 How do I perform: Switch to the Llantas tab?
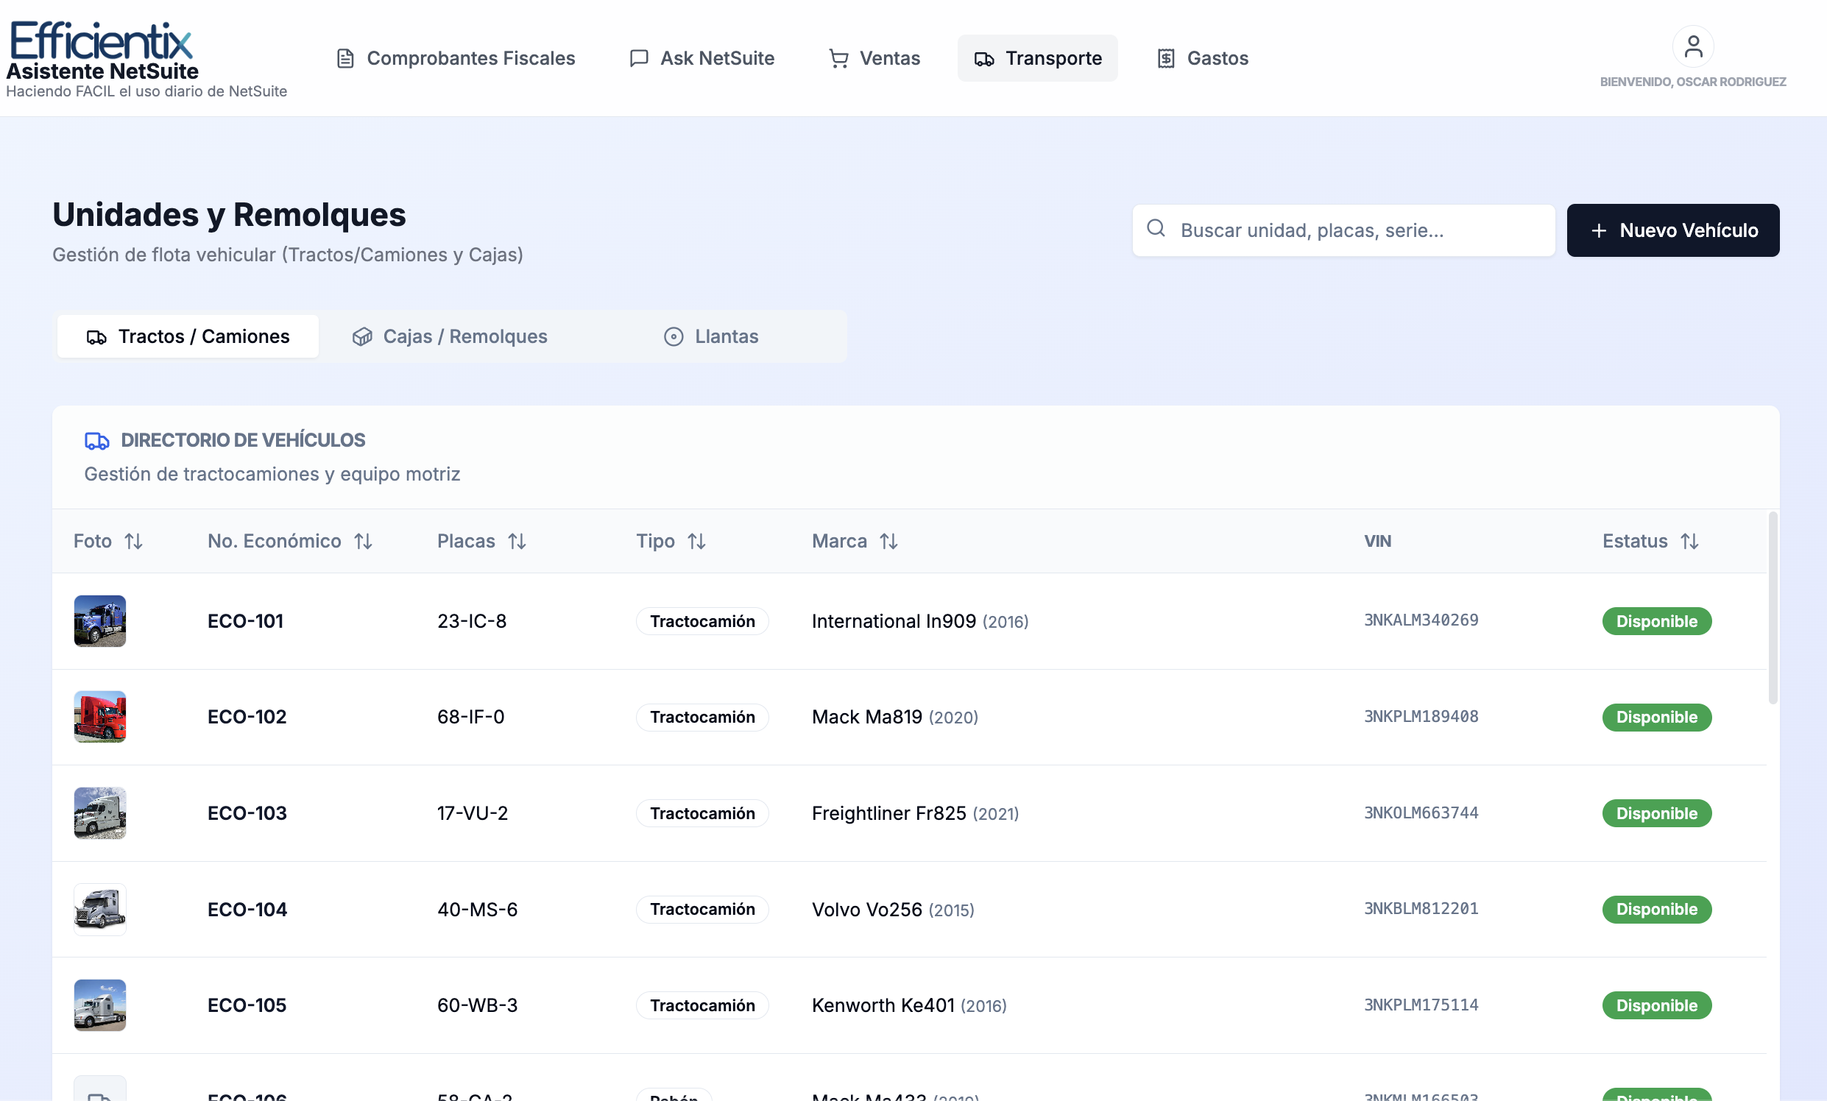click(710, 336)
